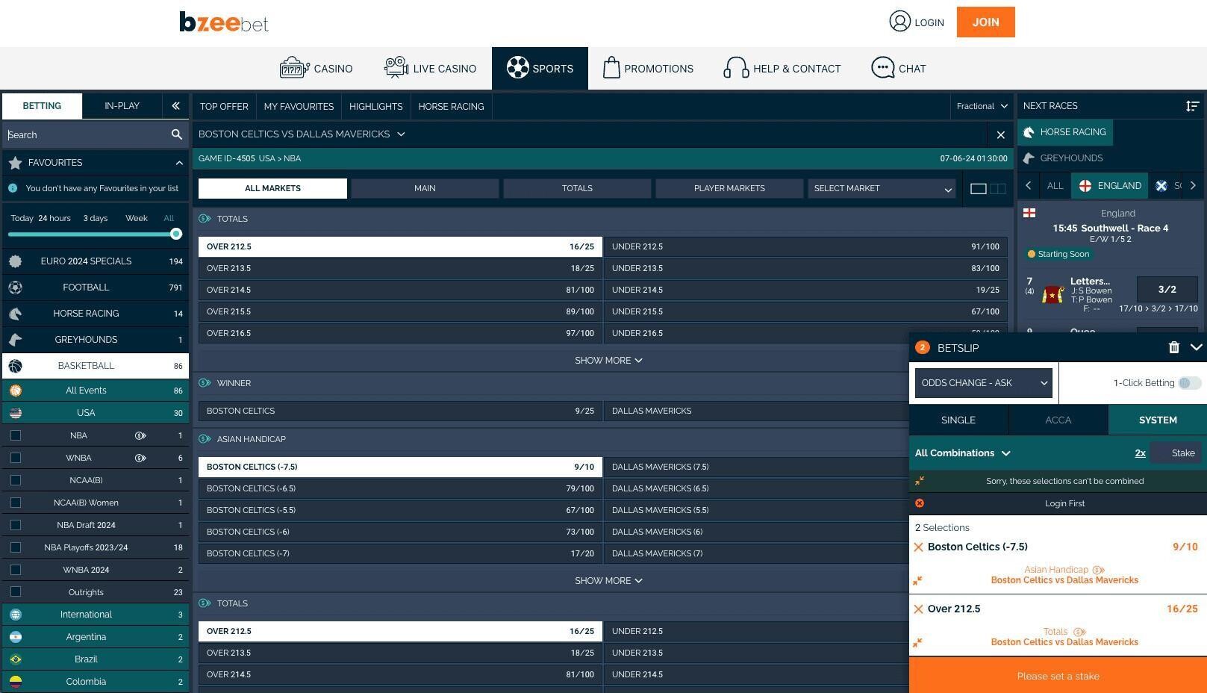This screenshot has height=693, width=1207.
Task: Set time filter to Week
Action: coord(136,219)
